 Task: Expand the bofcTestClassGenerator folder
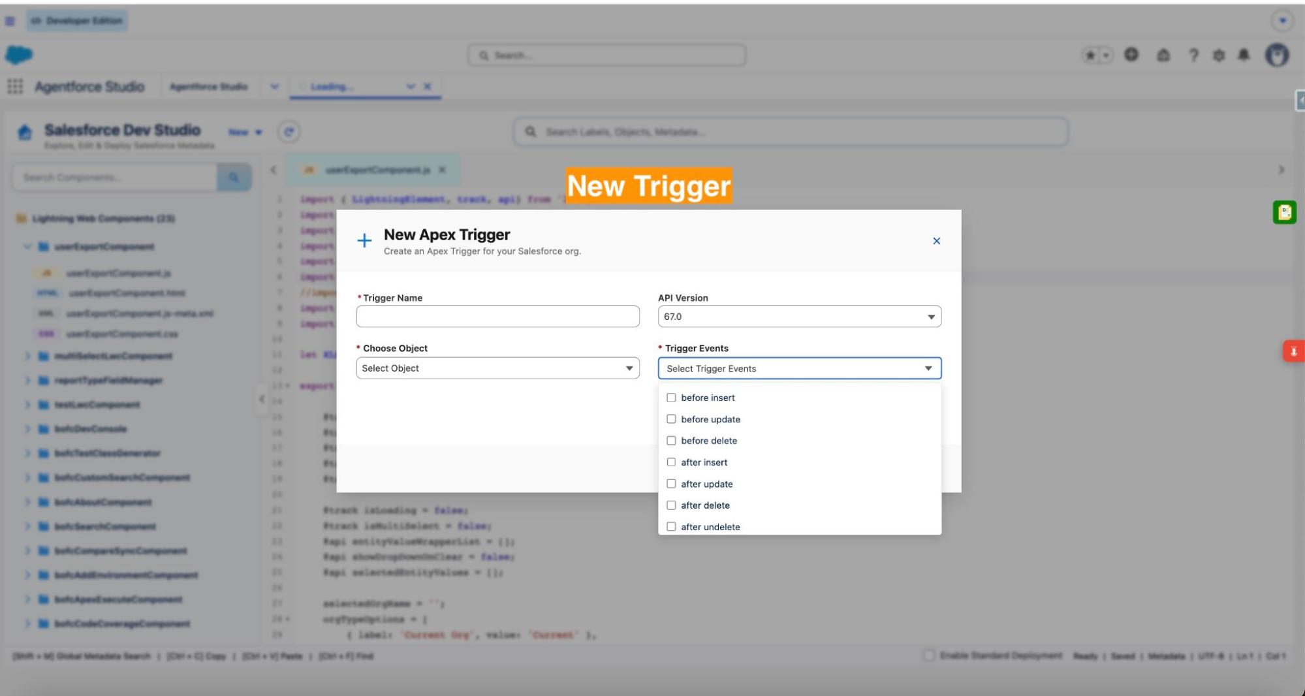(27, 453)
